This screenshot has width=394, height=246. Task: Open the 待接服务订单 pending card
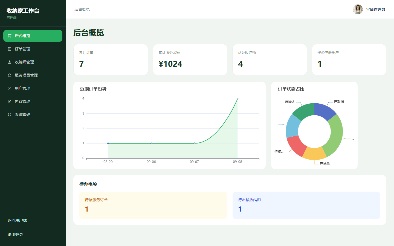153,205
